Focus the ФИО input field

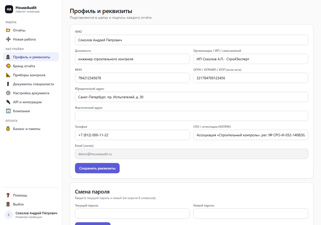pyautogui.click(x=191, y=40)
